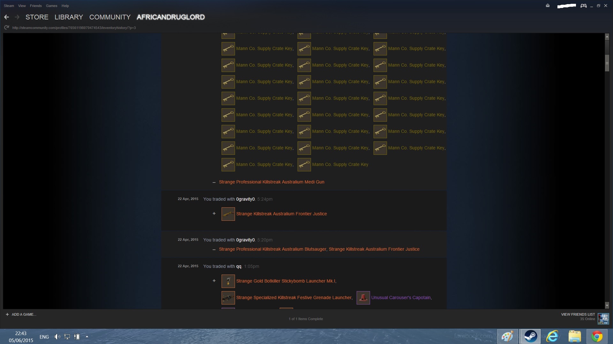Open 0gravity0's profile from the 5:24pm trade

[245, 199]
